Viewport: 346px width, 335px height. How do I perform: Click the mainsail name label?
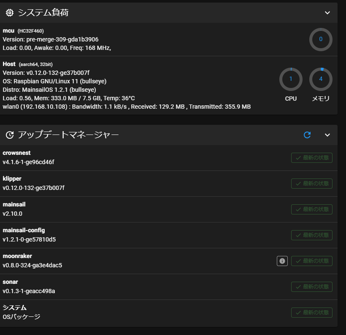tap(14, 204)
